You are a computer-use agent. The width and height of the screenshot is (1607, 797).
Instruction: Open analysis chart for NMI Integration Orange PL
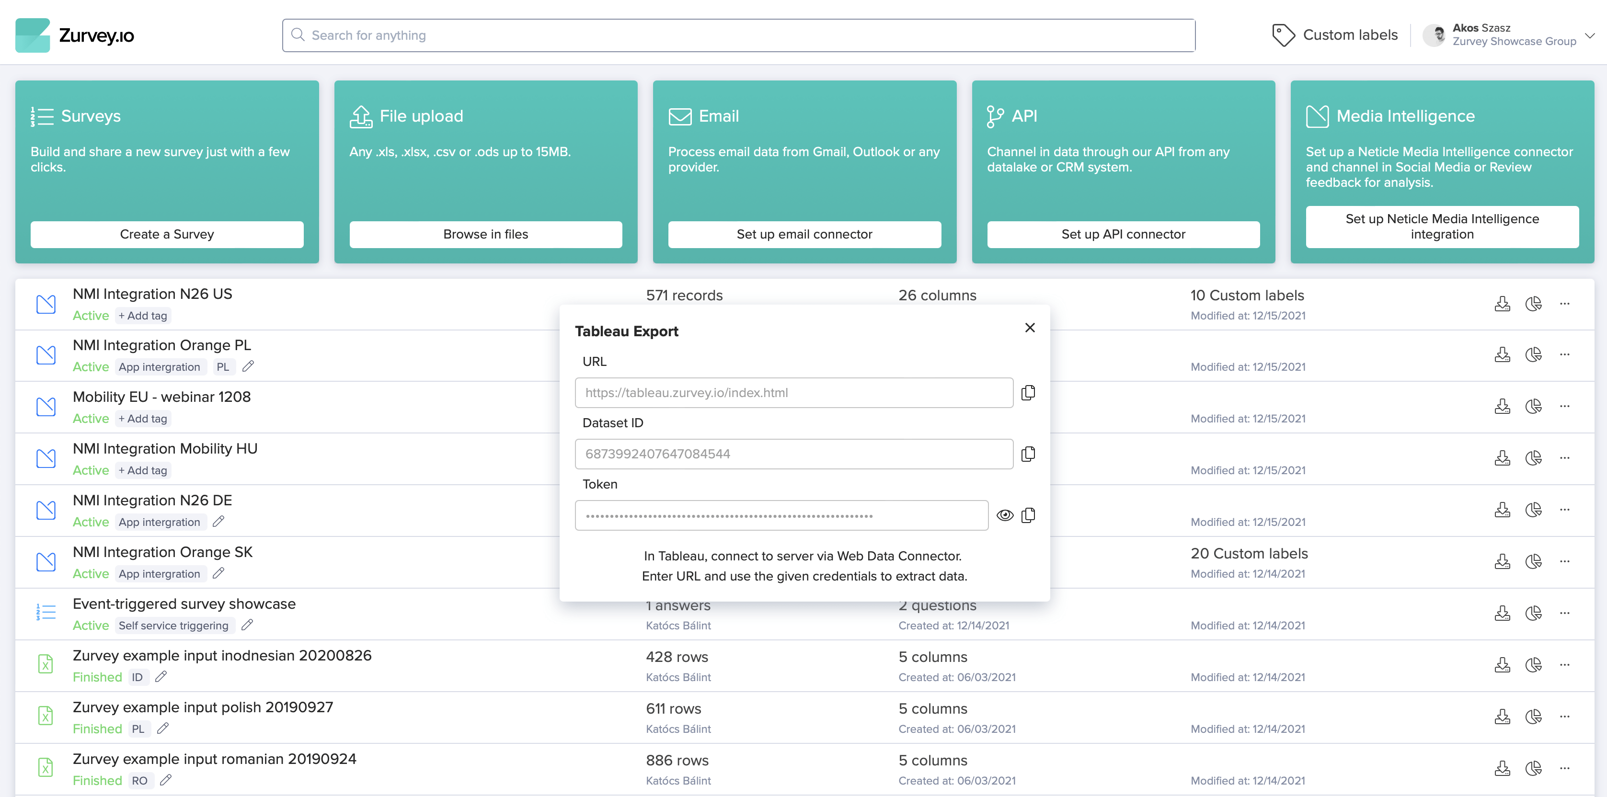(x=1533, y=354)
